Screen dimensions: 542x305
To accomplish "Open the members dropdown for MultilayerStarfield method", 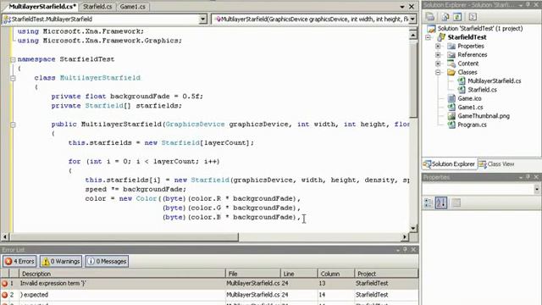I will (x=412, y=19).
